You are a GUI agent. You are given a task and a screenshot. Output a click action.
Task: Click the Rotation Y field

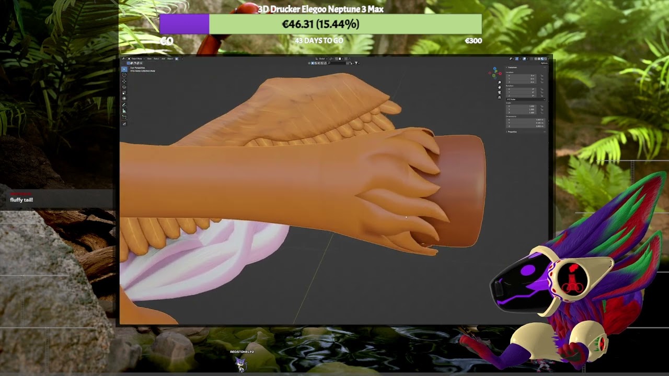point(521,92)
